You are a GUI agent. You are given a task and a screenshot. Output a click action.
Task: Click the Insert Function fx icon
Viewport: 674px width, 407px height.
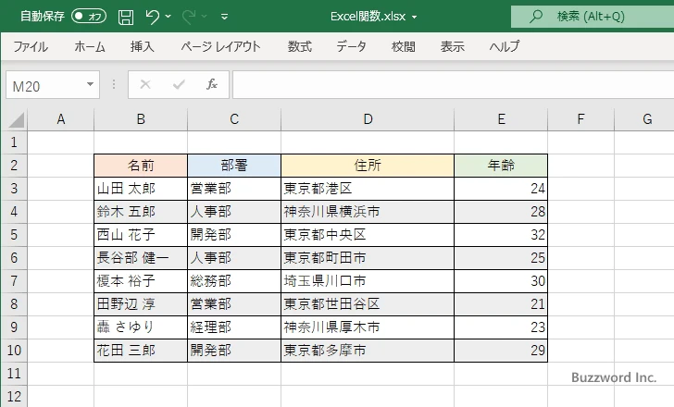(x=211, y=84)
